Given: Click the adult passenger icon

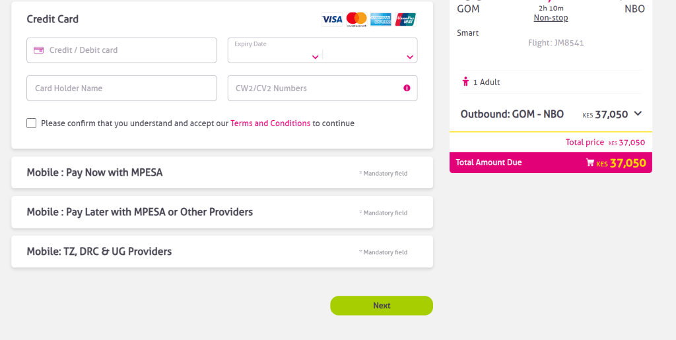Looking at the screenshot, I should (465, 81).
